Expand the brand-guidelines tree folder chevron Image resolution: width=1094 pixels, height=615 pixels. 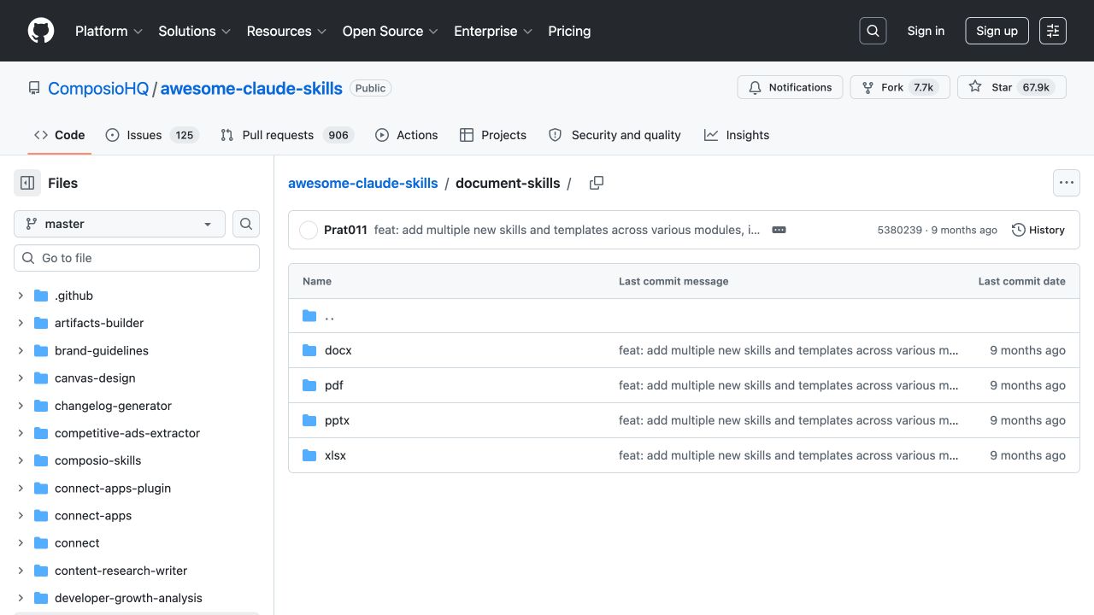[21, 350]
